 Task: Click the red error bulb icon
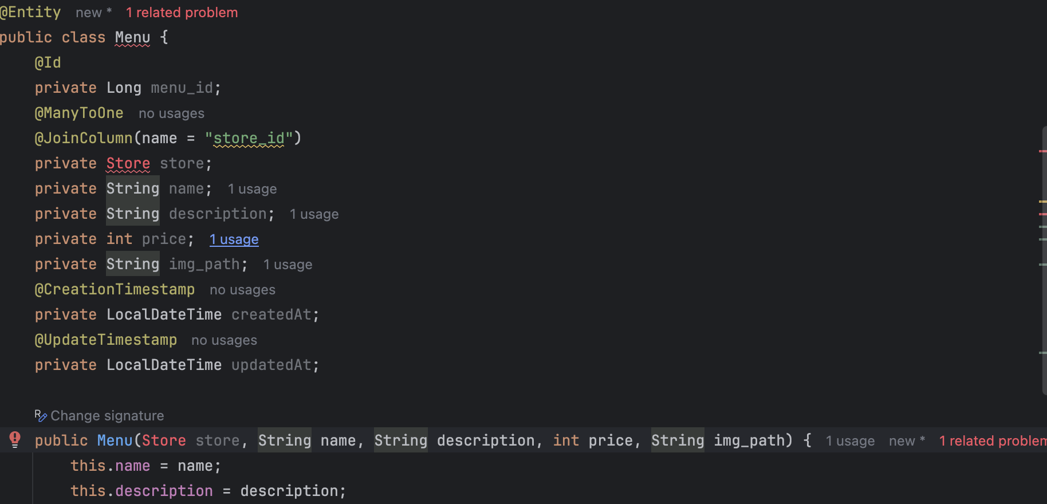(15, 439)
